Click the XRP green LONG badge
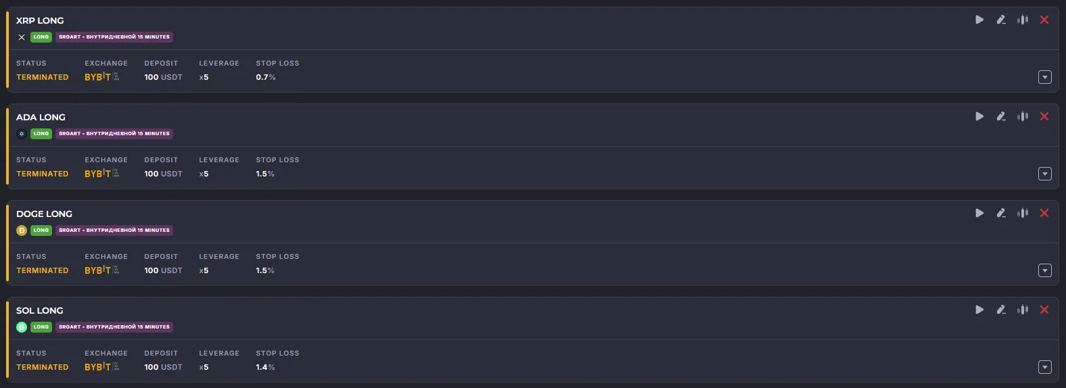Image resolution: width=1066 pixels, height=388 pixels. 41,37
